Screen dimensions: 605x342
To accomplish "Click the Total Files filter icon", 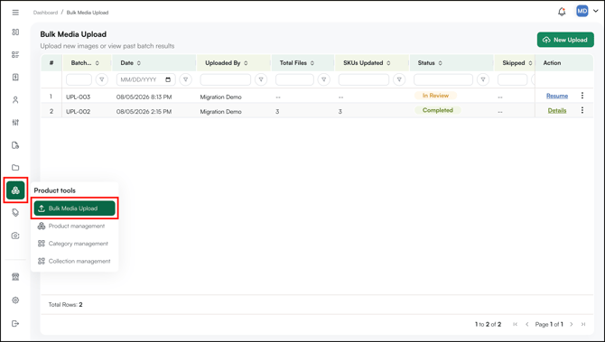I will (324, 79).
